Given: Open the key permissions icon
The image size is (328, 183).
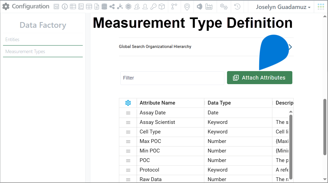Looking at the screenshot, I should 154,7.
